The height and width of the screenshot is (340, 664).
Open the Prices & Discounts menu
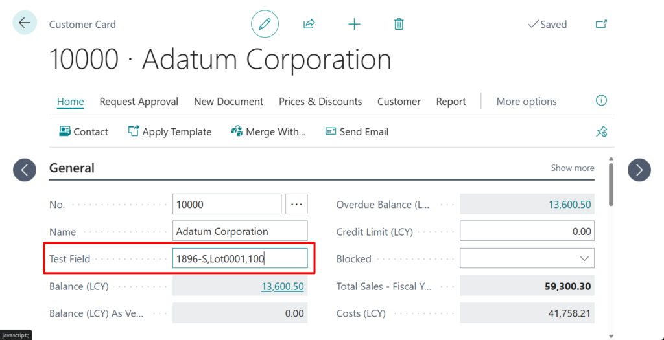point(320,102)
